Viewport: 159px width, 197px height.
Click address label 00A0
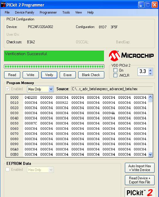(x=14, y=149)
